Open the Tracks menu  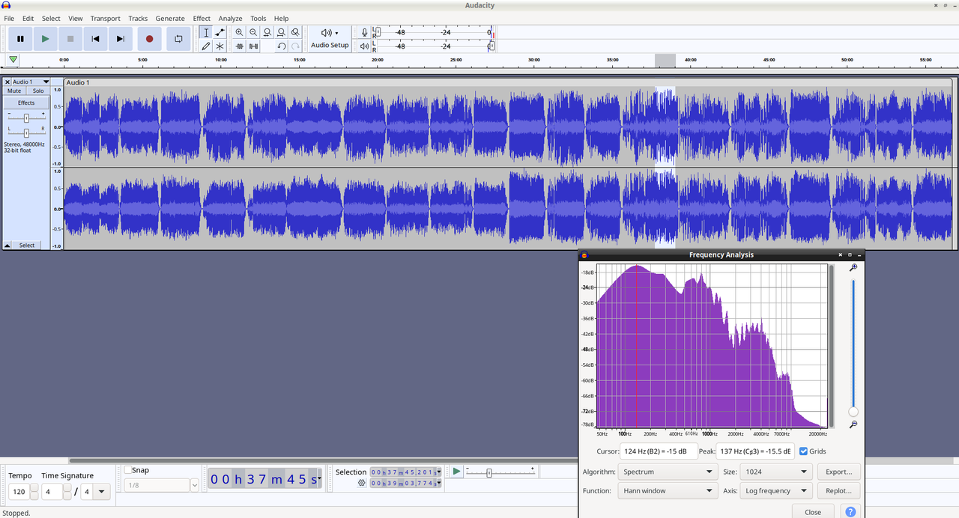pos(138,18)
